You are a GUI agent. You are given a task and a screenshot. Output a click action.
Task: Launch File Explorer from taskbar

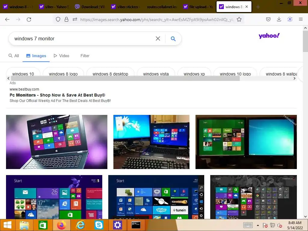[24, 225]
